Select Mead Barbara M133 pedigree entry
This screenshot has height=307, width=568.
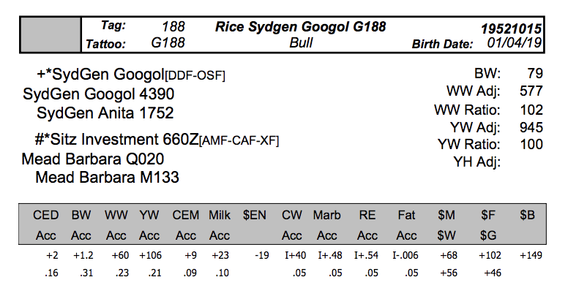(107, 177)
